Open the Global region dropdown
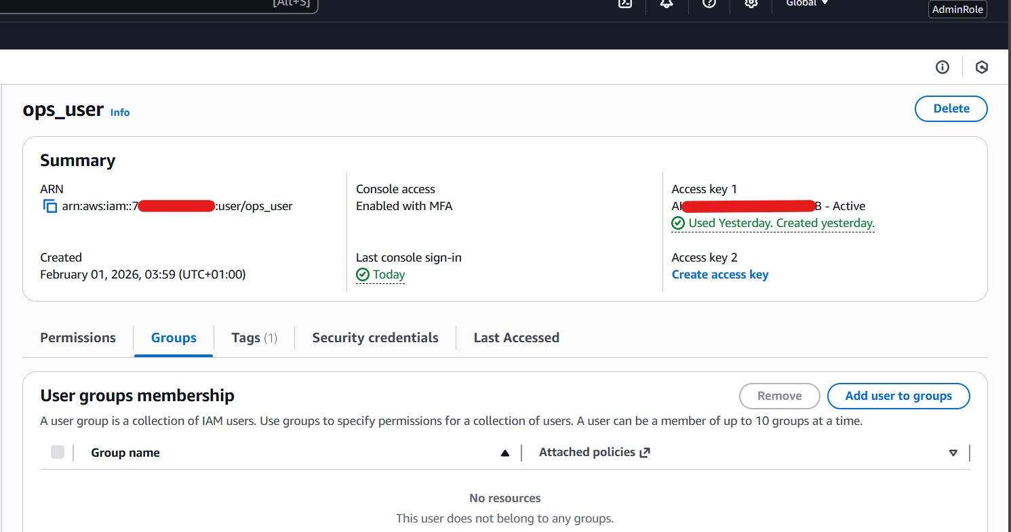 coord(807,3)
